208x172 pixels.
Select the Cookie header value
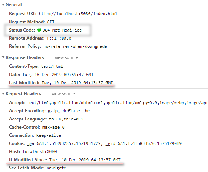pyautogui.click(x=104, y=143)
